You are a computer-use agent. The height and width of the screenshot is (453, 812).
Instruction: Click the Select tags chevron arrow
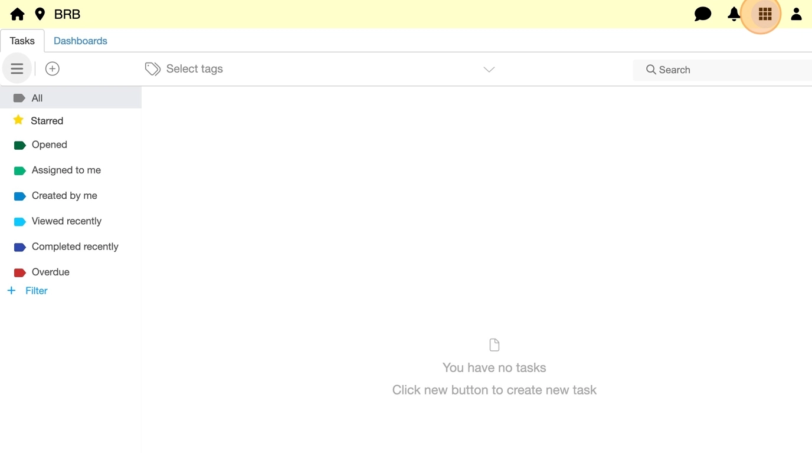(x=489, y=70)
